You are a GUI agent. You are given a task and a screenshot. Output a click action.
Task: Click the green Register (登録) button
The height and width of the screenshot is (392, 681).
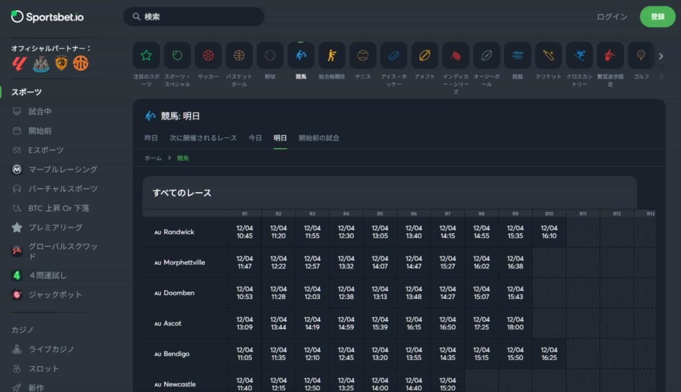(x=658, y=17)
